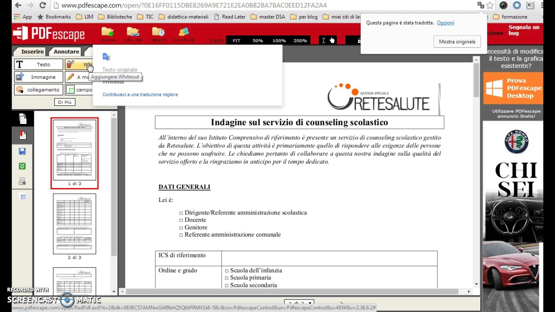Click the thumbnail panel scroll down arrow
The image size is (555, 312).
(114, 292)
